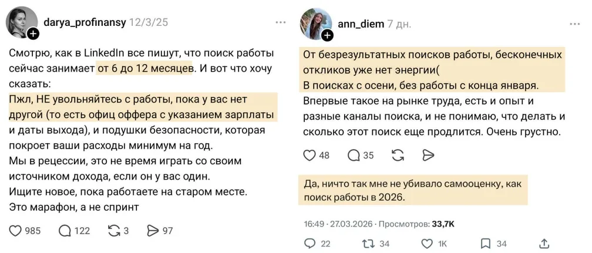
Task: Bookmark the tweet about самооценку
Action: pyautogui.click(x=486, y=243)
